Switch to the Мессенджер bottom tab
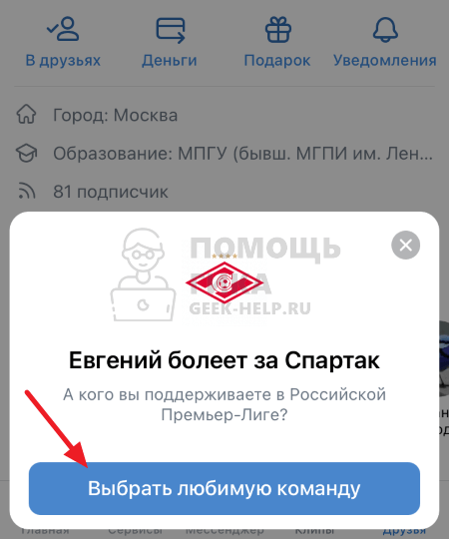Image resolution: width=449 pixels, height=539 pixels. [x=224, y=531]
